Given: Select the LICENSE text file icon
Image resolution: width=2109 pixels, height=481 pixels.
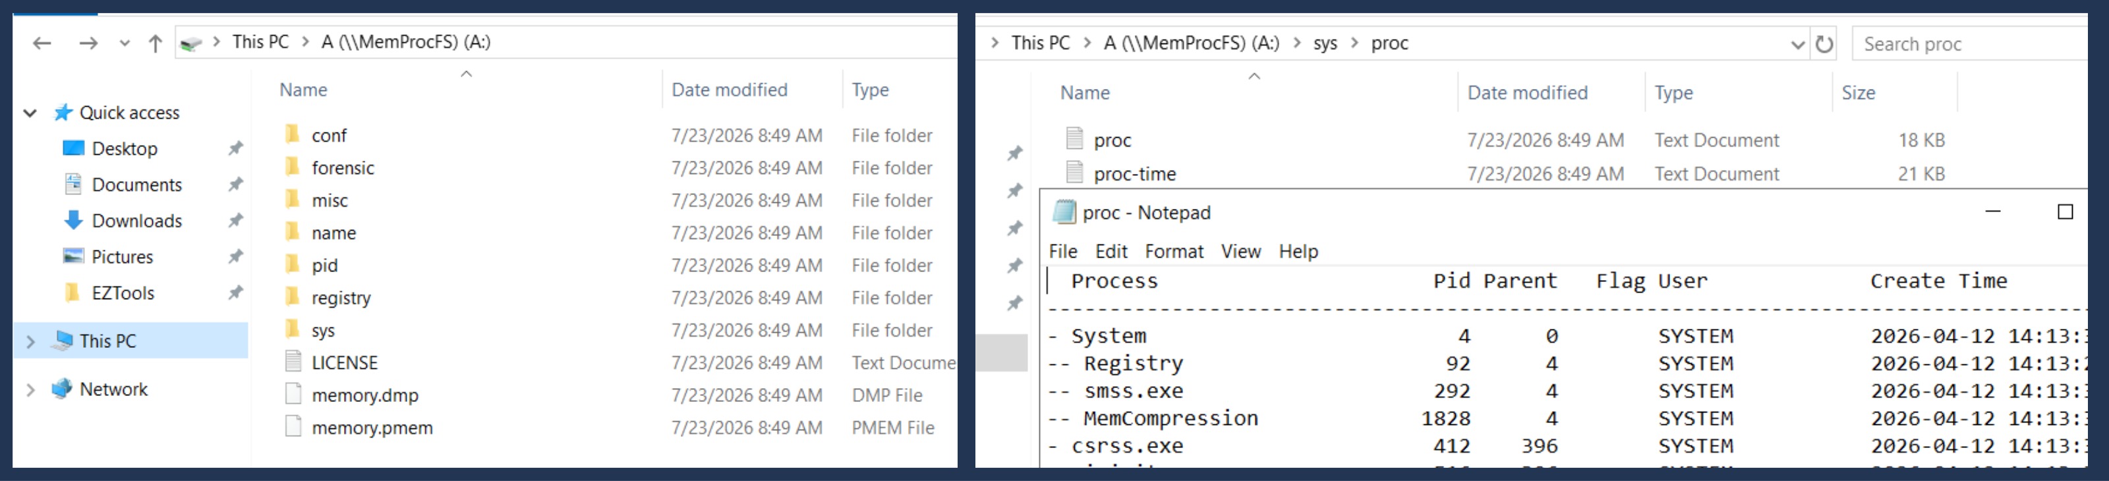Looking at the screenshot, I should (x=293, y=362).
